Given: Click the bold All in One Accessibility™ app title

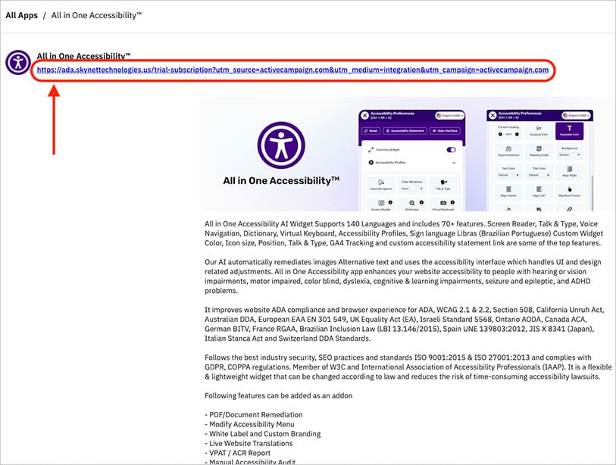Looking at the screenshot, I should 83,56.
